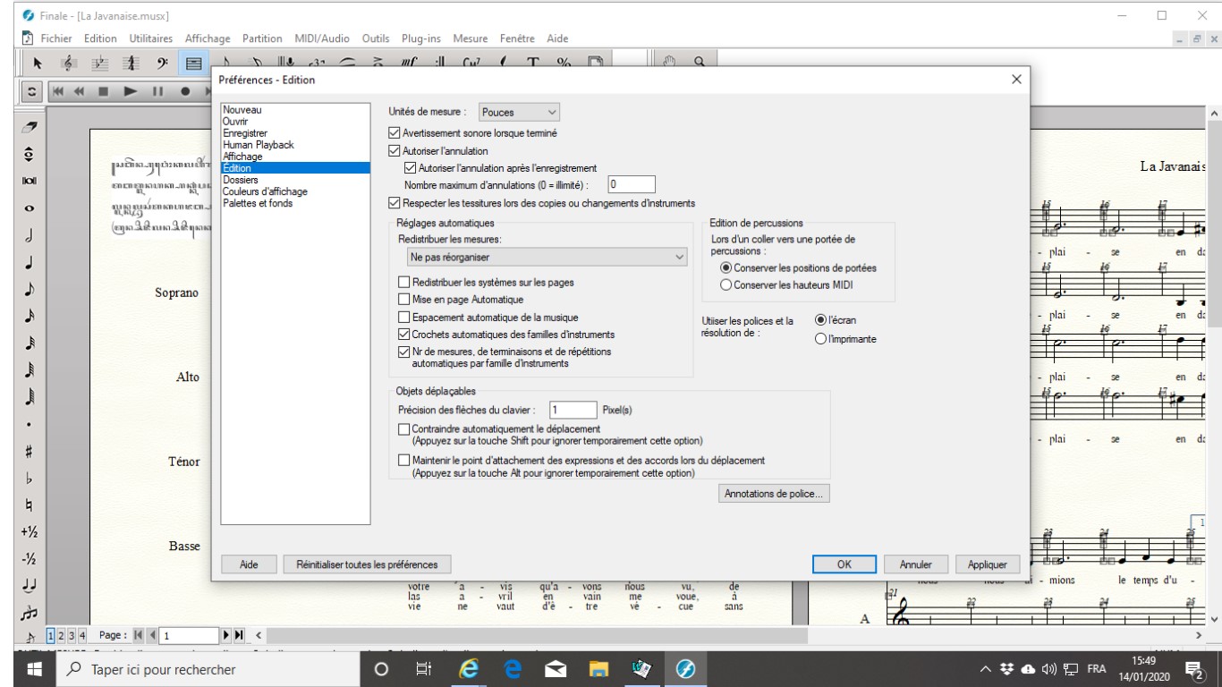
Task: Enable Mise en page Automatique checkbox
Action: click(x=404, y=300)
